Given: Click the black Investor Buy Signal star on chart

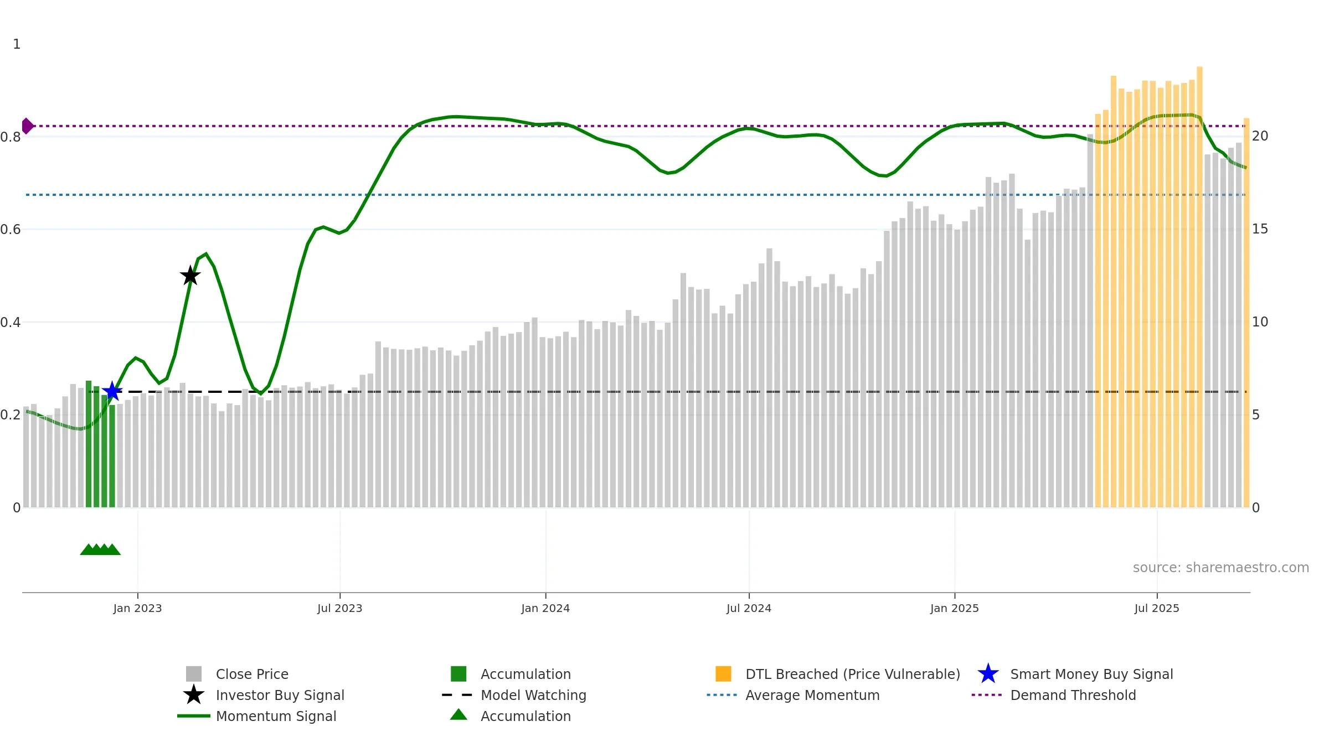Looking at the screenshot, I should [190, 275].
